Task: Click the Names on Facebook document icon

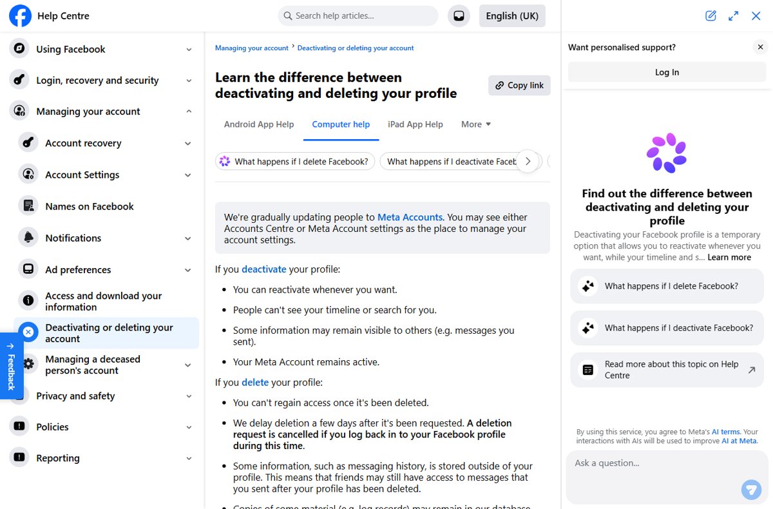Action: click(x=28, y=206)
